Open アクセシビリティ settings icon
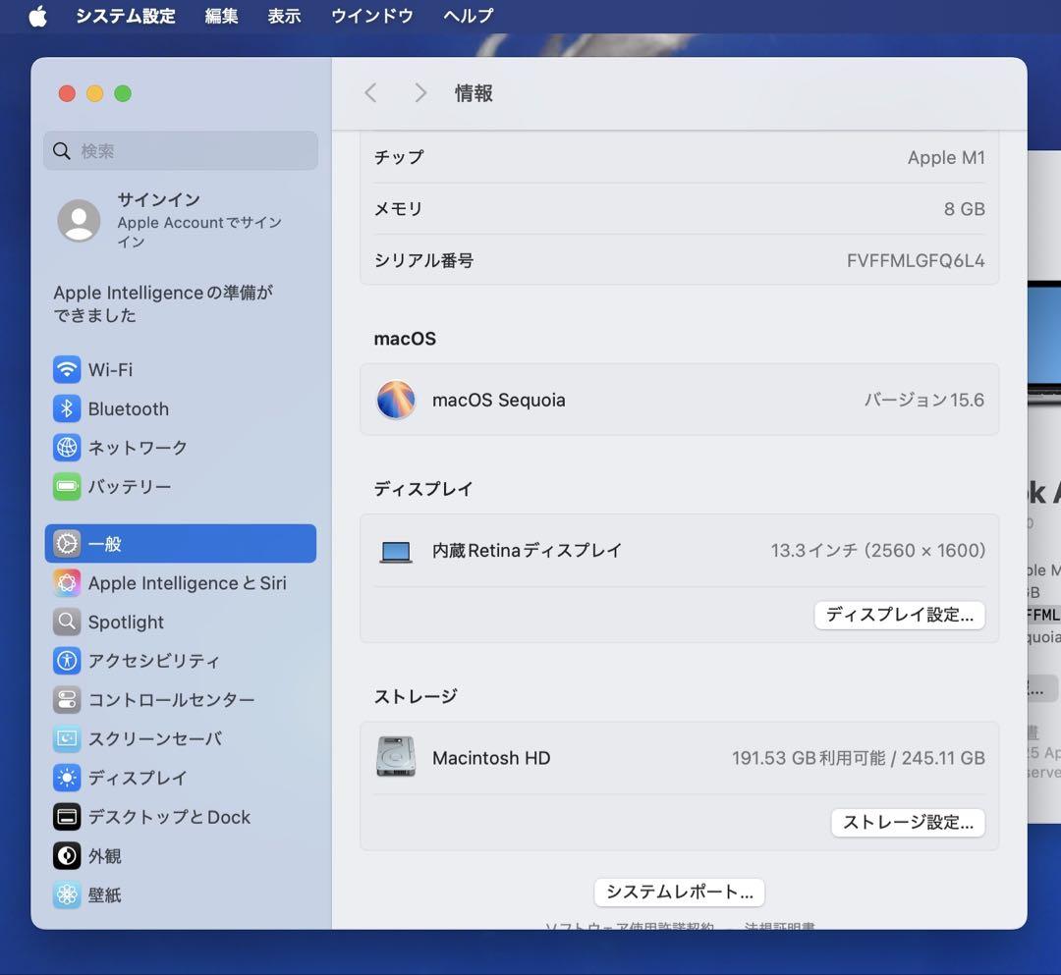Screen dimensions: 1061x975 point(67,661)
